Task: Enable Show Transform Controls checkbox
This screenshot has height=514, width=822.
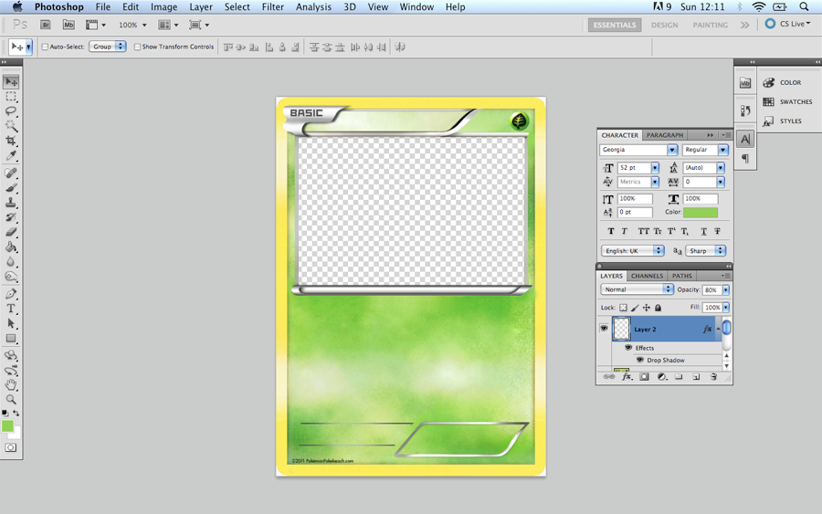Action: [137, 47]
